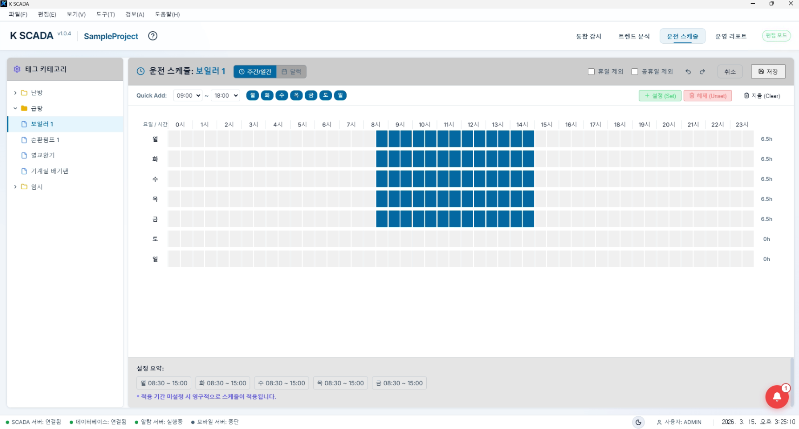Open the 09:00 start time dropdown

coord(188,95)
